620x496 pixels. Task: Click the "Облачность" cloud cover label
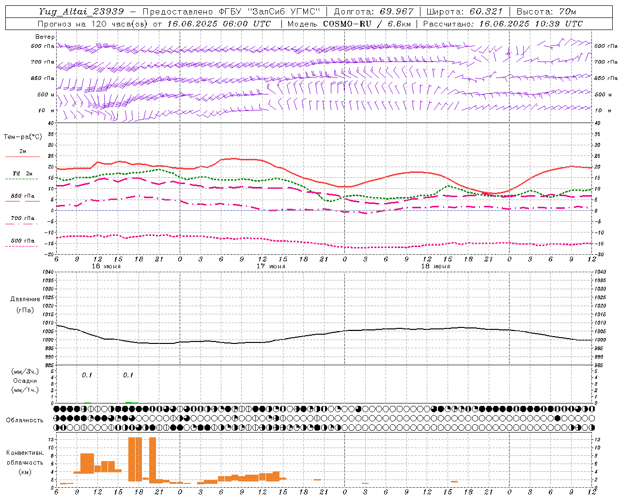coord(25,420)
